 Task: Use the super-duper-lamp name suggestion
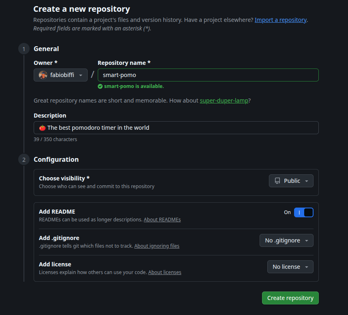pos(224,101)
